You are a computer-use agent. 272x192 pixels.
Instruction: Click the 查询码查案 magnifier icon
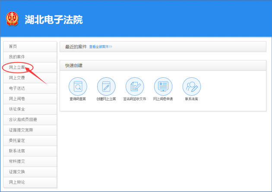(x=78, y=87)
